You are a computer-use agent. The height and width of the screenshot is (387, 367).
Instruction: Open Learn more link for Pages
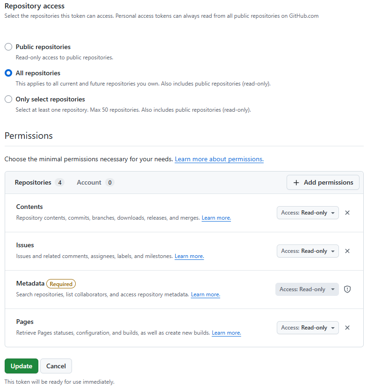point(226,333)
